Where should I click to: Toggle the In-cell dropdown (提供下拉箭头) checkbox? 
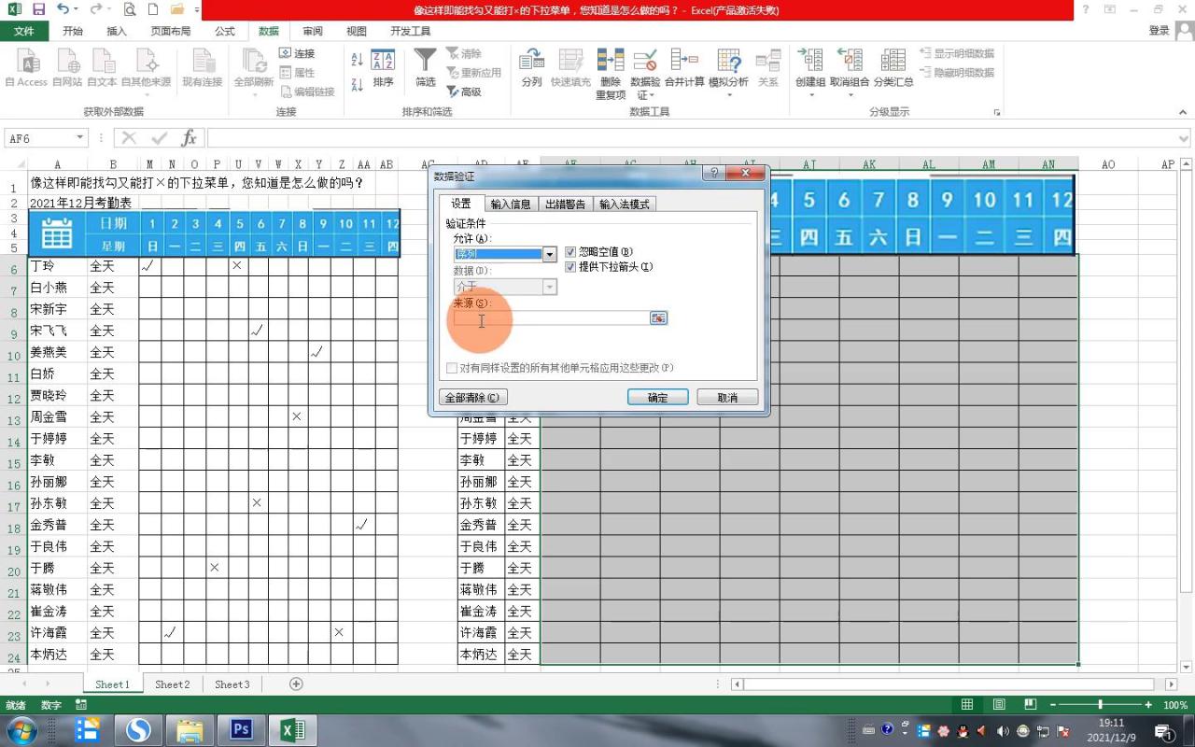click(x=571, y=267)
